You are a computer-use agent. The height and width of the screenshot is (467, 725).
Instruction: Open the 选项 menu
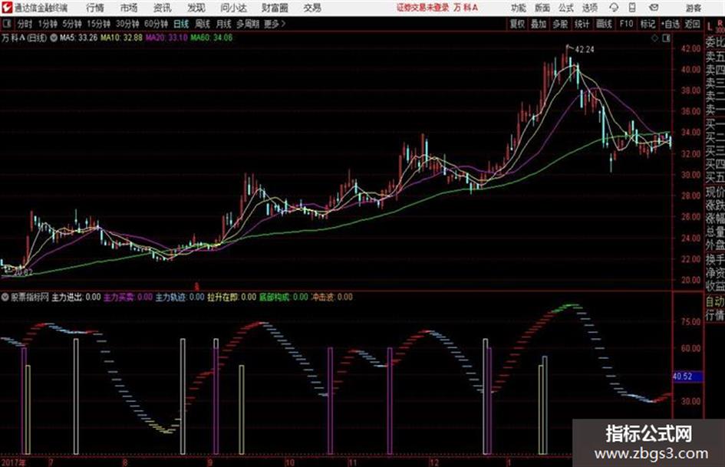tap(589, 8)
